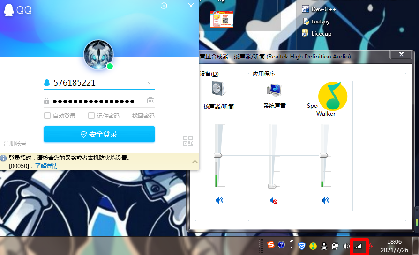Image resolution: width=419 pixels, height=255 pixels.
Task: Open the volume speaker tray icon
Action: (x=346, y=246)
